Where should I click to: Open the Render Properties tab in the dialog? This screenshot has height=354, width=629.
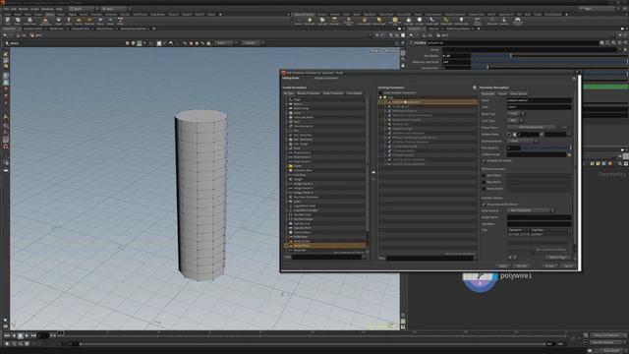309,93
